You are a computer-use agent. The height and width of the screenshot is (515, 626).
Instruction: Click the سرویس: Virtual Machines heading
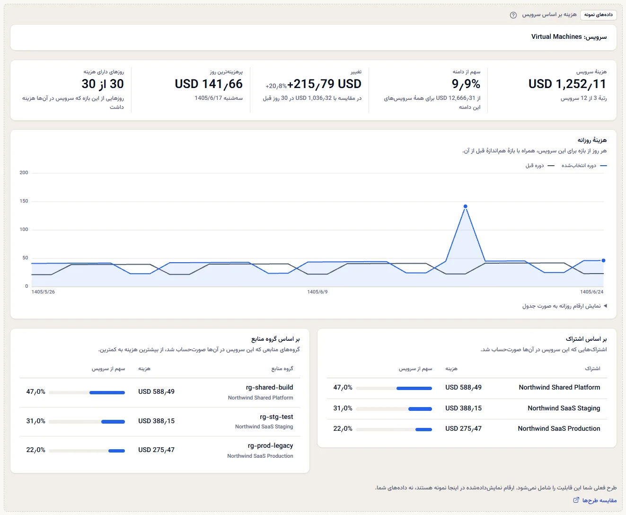[x=569, y=37]
